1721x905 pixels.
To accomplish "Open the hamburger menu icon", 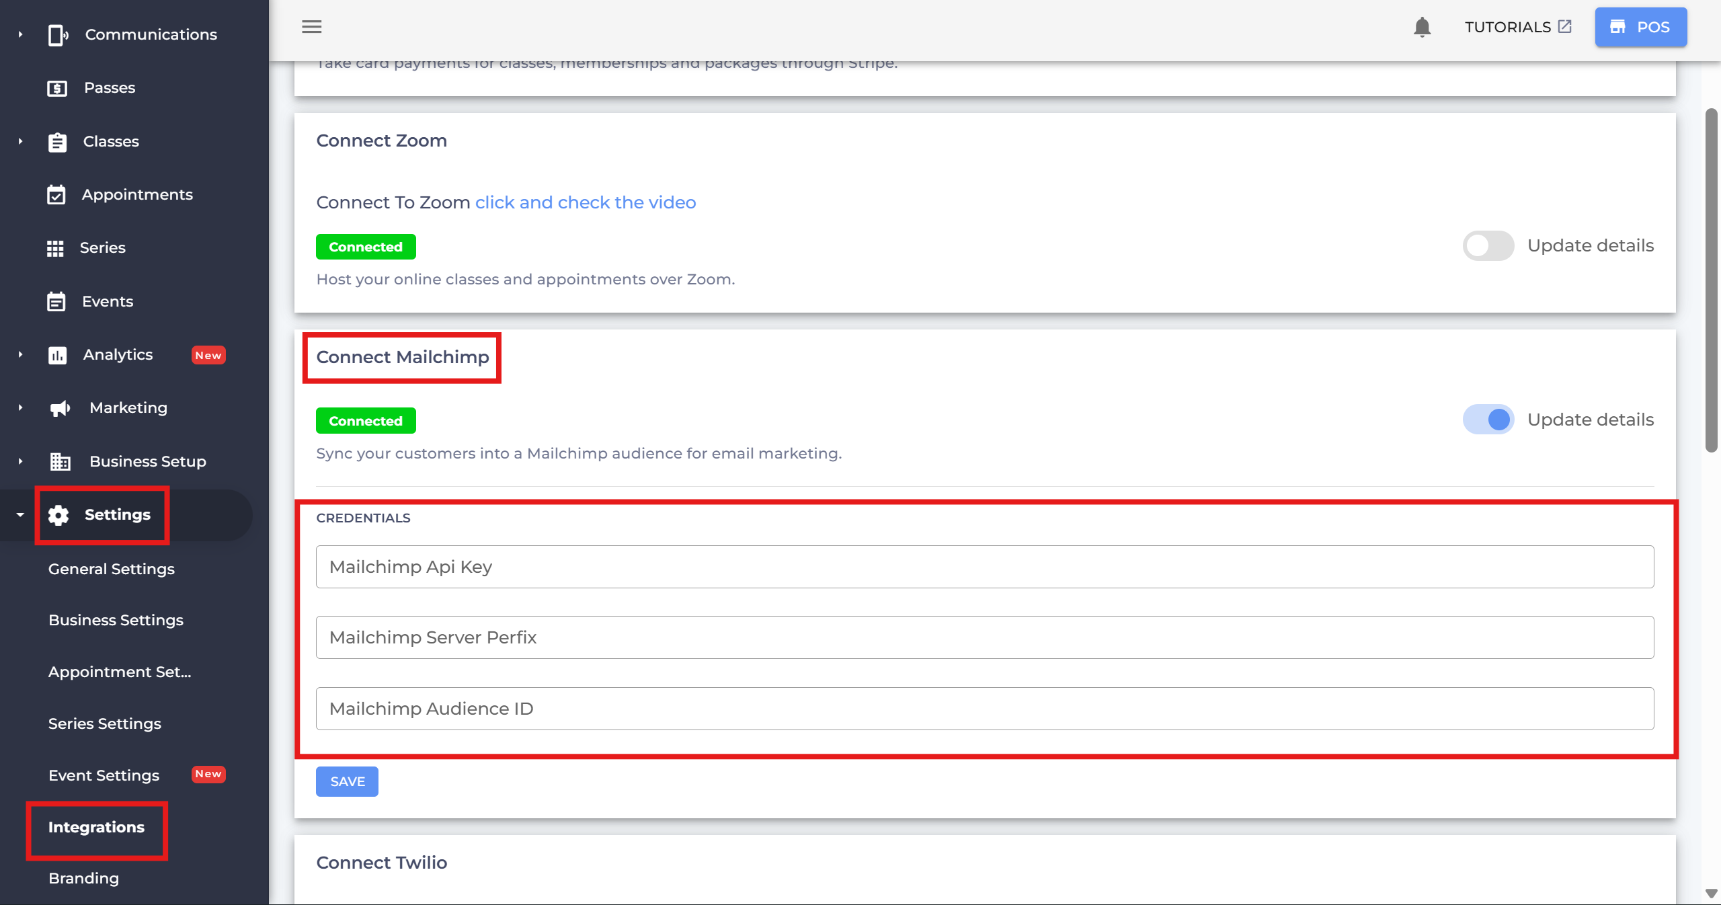I will coord(311,27).
